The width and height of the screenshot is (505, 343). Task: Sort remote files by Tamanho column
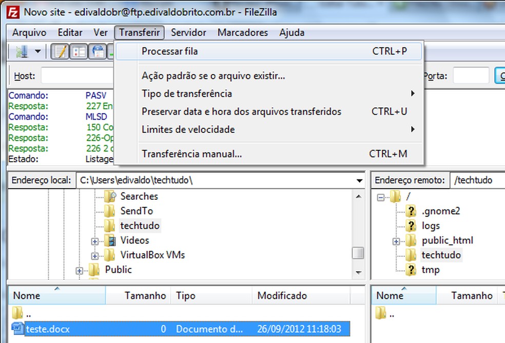pyautogui.click(x=467, y=295)
